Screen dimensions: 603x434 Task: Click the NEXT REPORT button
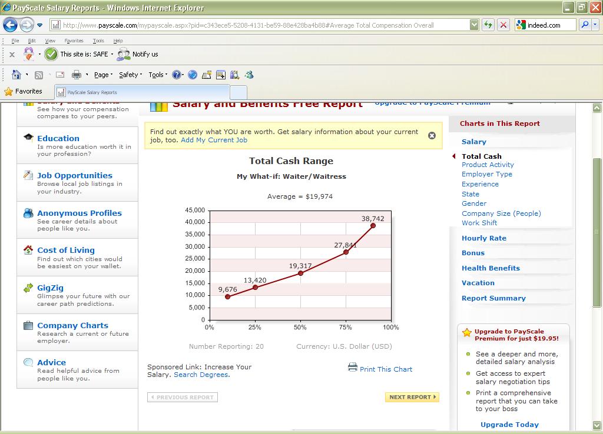[x=412, y=397]
